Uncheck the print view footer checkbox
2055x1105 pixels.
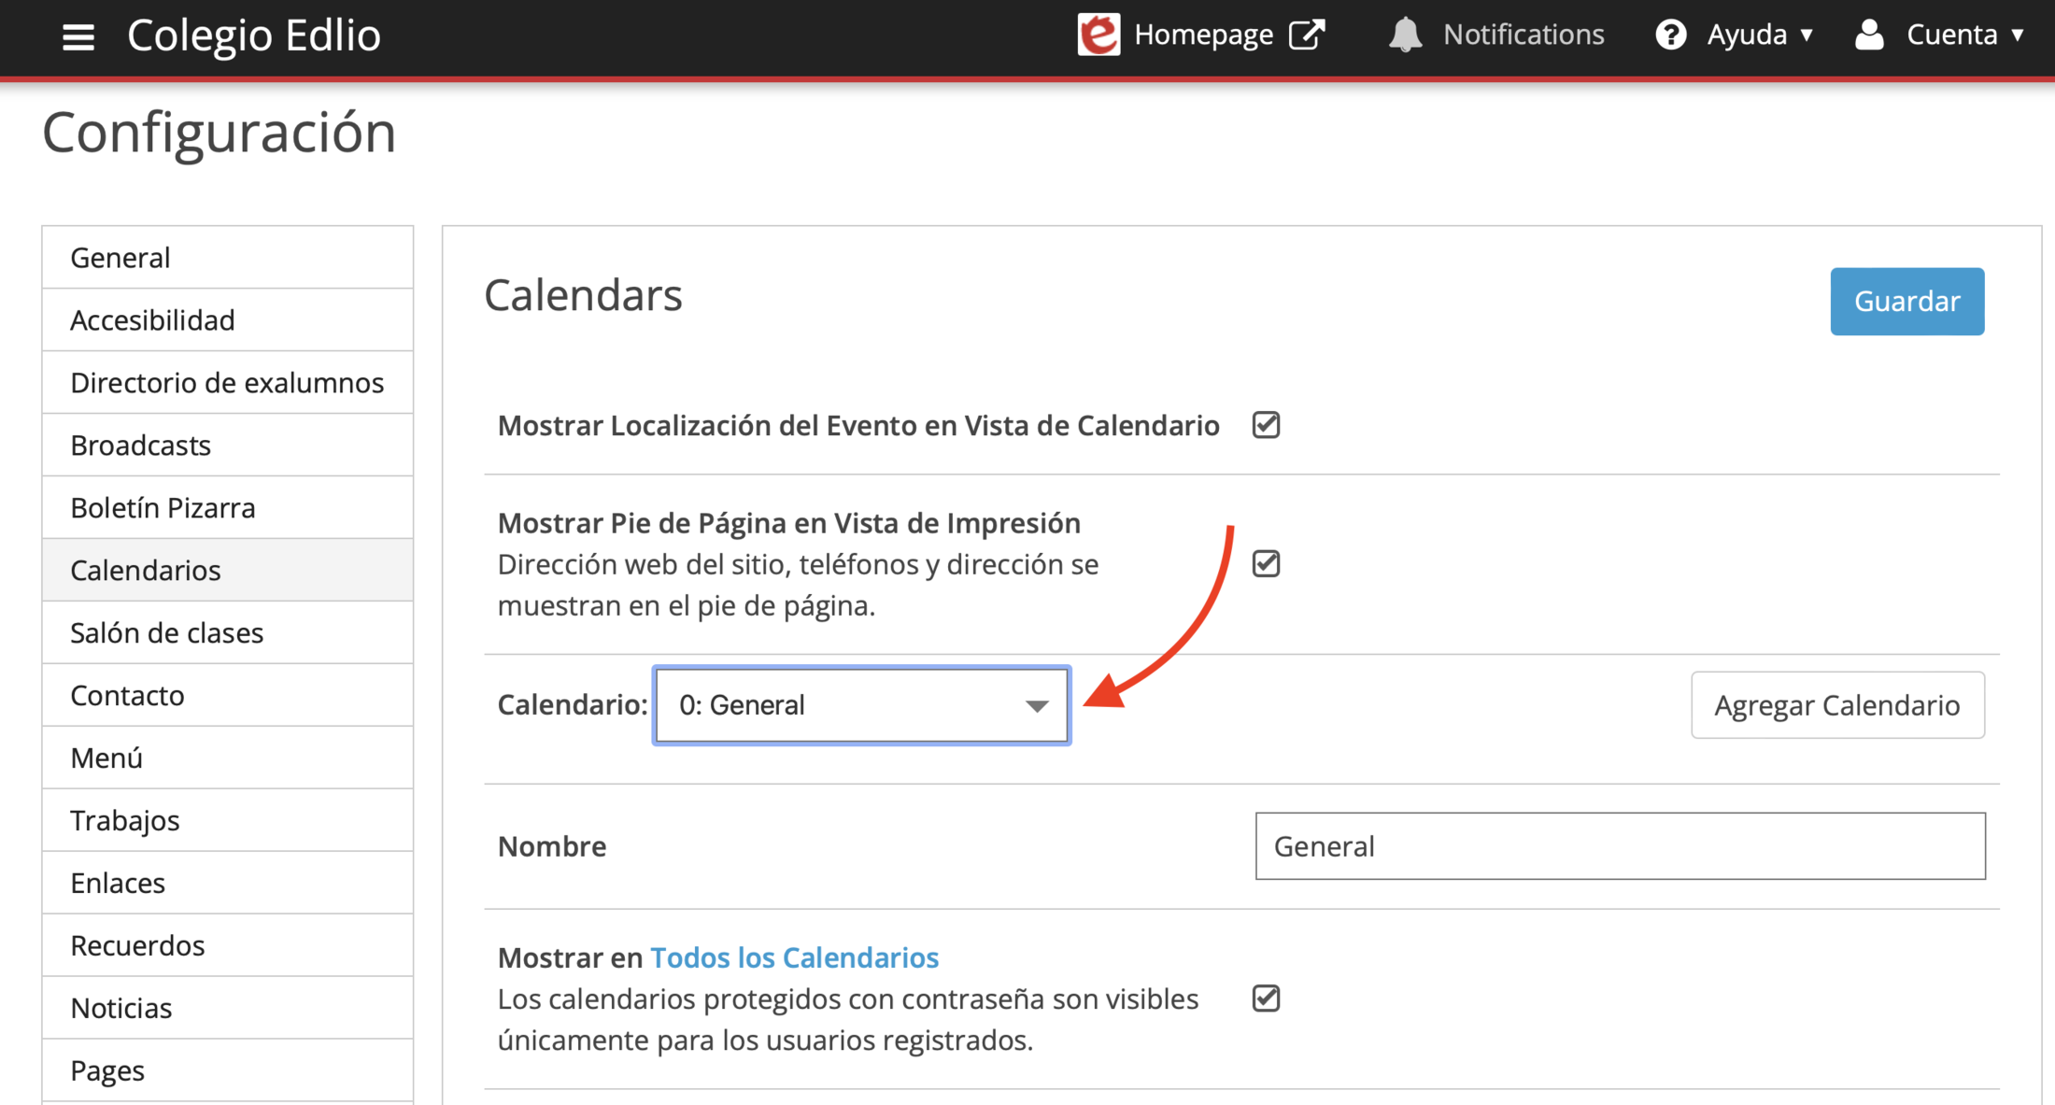tap(1266, 564)
